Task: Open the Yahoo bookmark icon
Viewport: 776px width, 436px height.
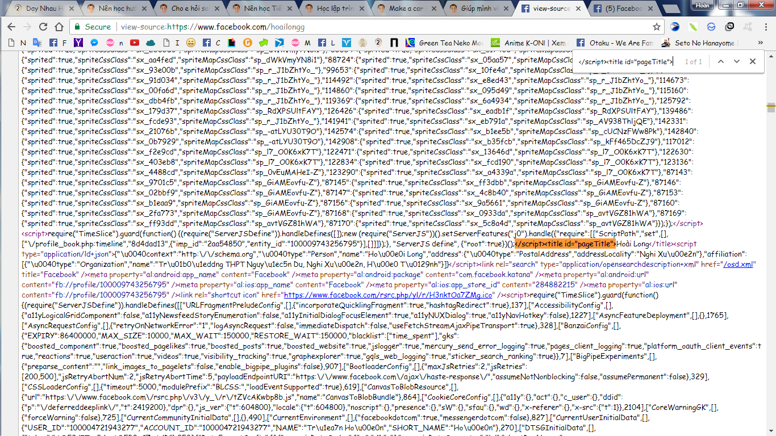Action: [78, 43]
